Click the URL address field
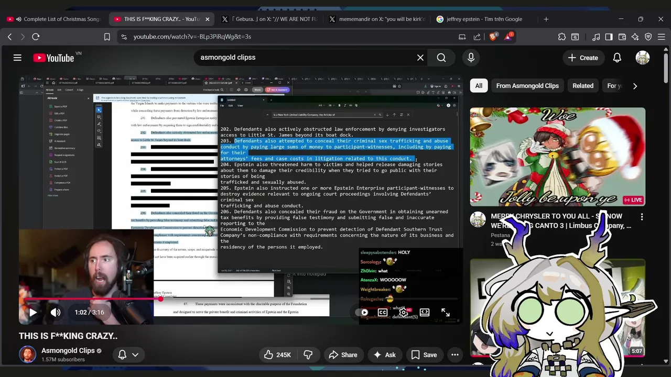Screen dimensions: 671x377 [x=294, y=37]
